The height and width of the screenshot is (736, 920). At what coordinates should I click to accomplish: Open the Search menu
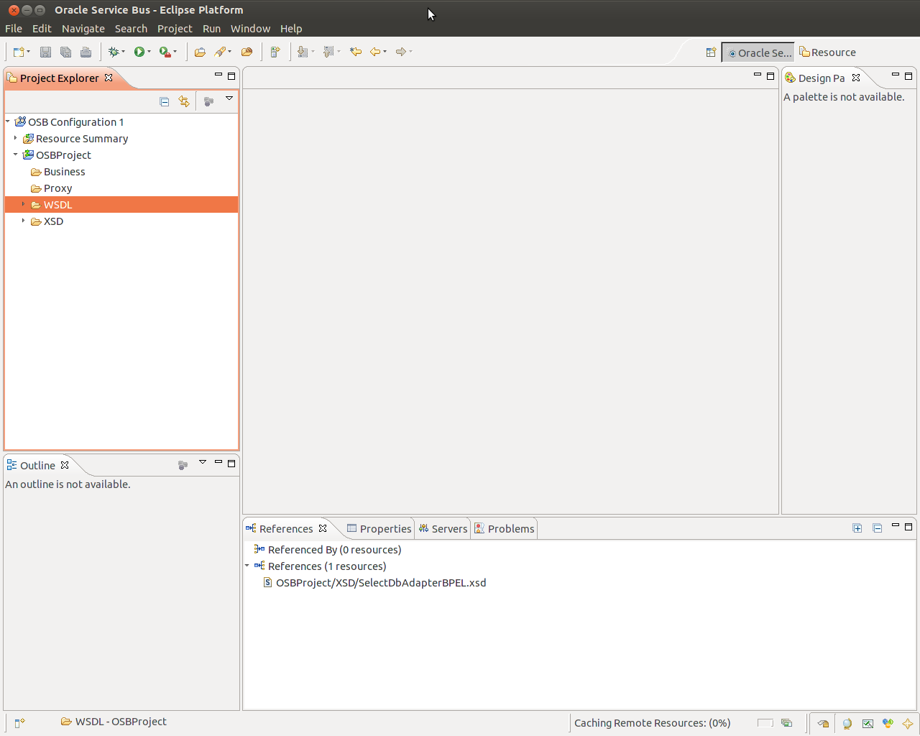pyautogui.click(x=131, y=29)
